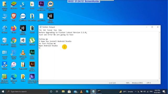Open the command prompt taskbar button

pos(99,91)
